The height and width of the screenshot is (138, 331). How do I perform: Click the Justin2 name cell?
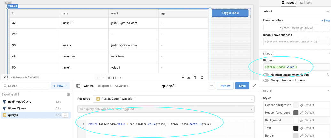84,45
